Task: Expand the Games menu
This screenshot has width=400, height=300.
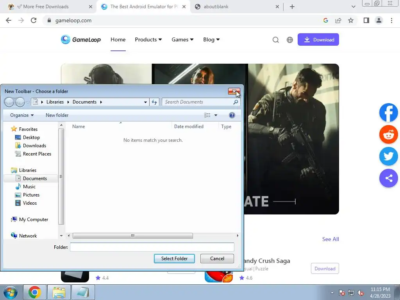Action: (182, 39)
